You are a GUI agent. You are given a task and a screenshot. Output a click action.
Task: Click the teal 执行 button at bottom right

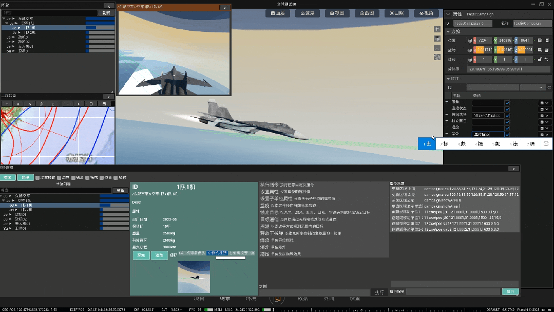[x=510, y=291]
